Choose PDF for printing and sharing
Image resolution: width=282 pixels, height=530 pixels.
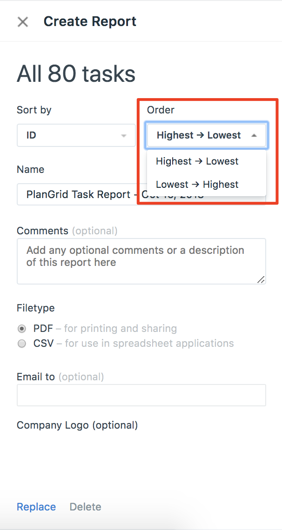(x=21, y=328)
